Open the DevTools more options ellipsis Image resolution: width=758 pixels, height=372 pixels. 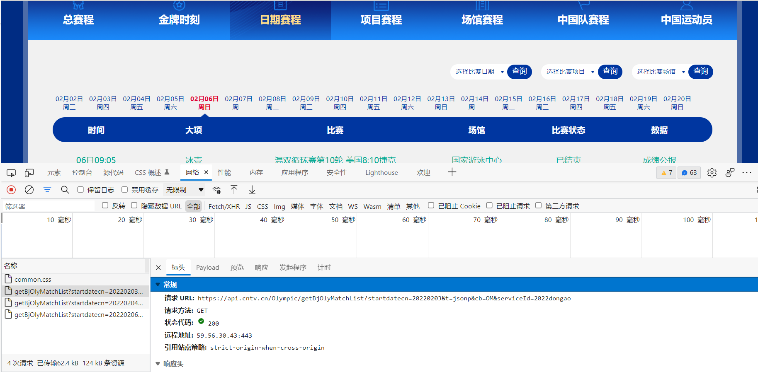point(747,173)
